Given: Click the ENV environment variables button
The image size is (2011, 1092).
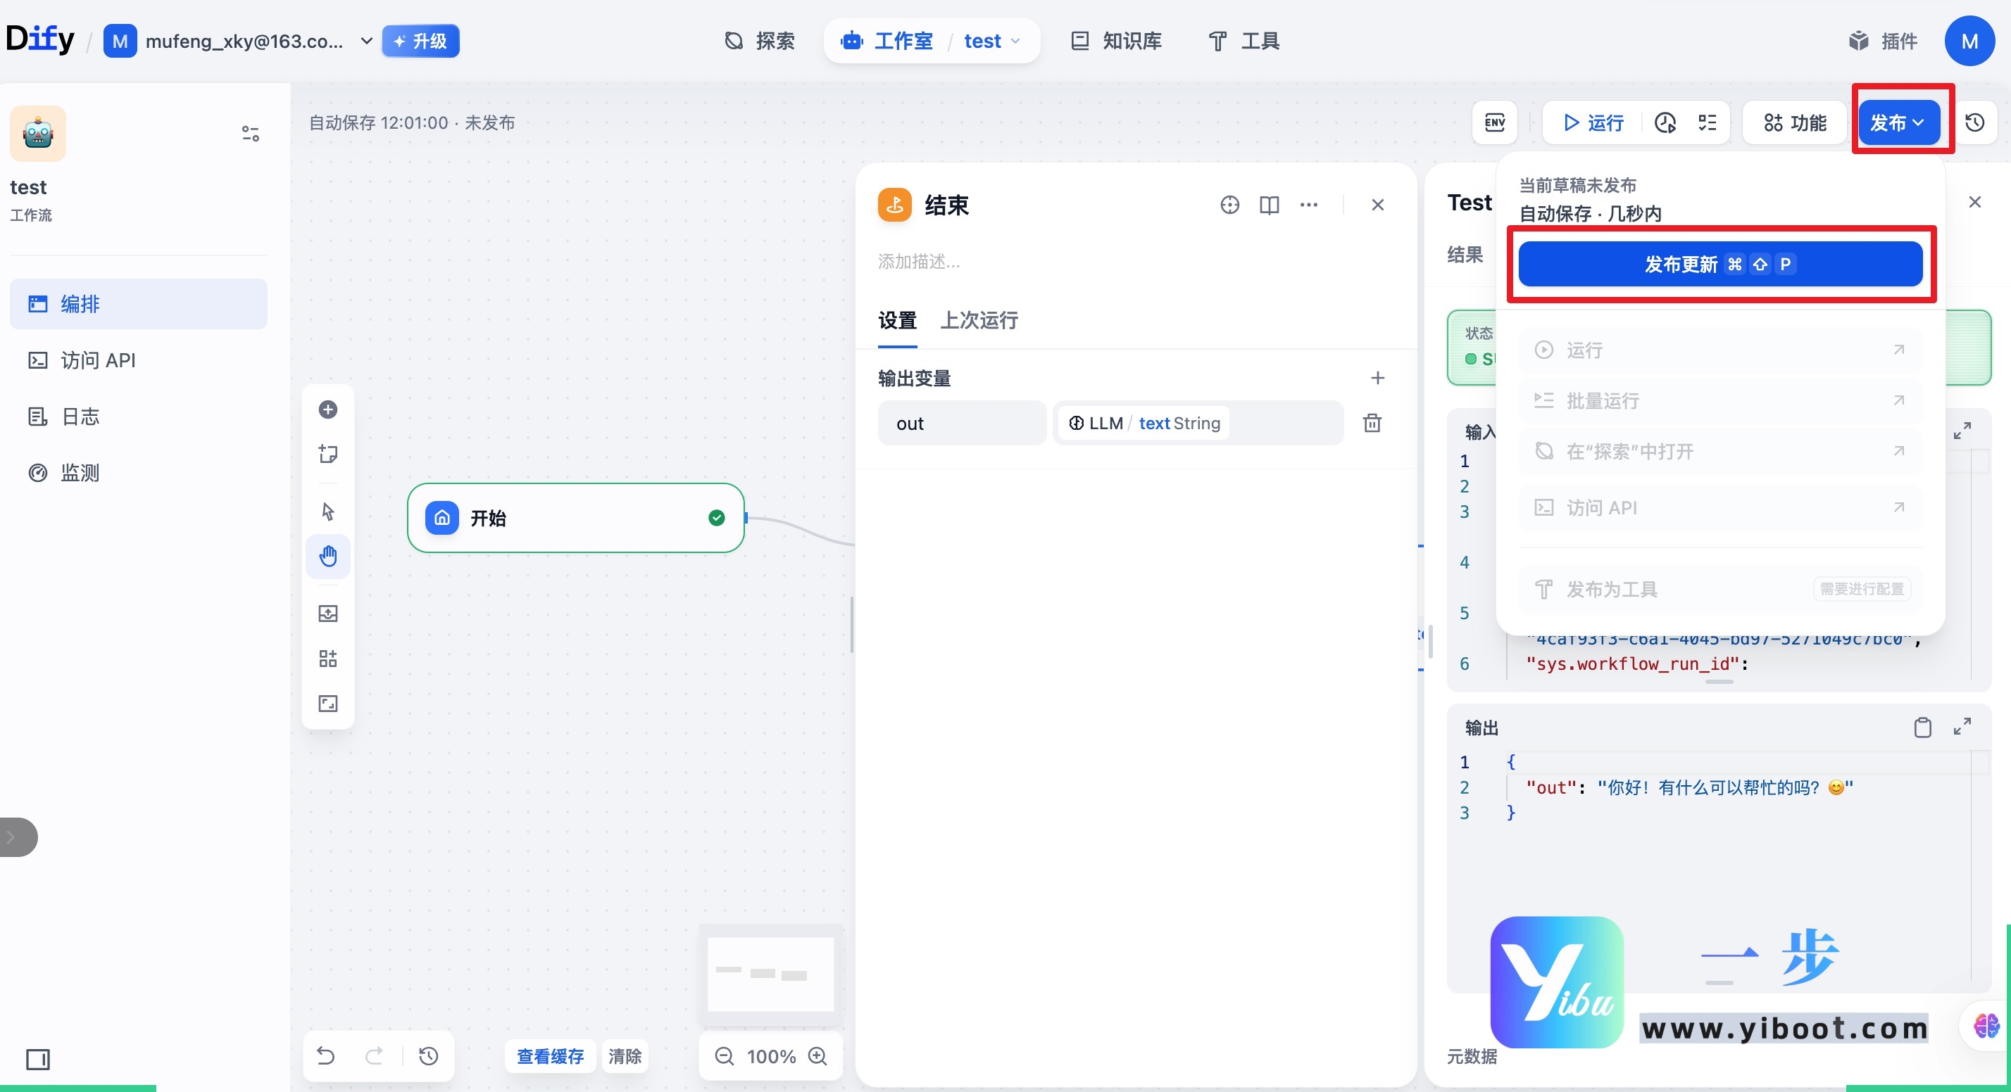Looking at the screenshot, I should point(1493,122).
